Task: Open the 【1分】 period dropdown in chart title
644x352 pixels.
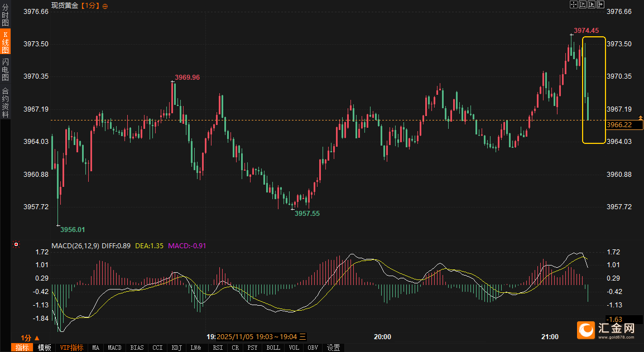Action: click(x=90, y=6)
